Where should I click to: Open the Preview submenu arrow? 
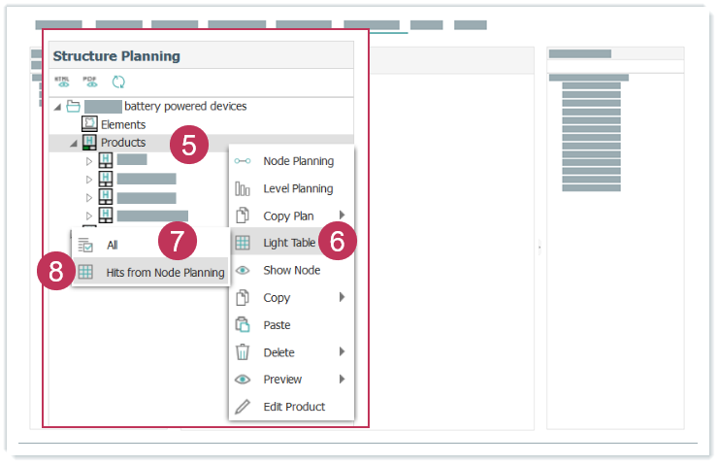[342, 380]
